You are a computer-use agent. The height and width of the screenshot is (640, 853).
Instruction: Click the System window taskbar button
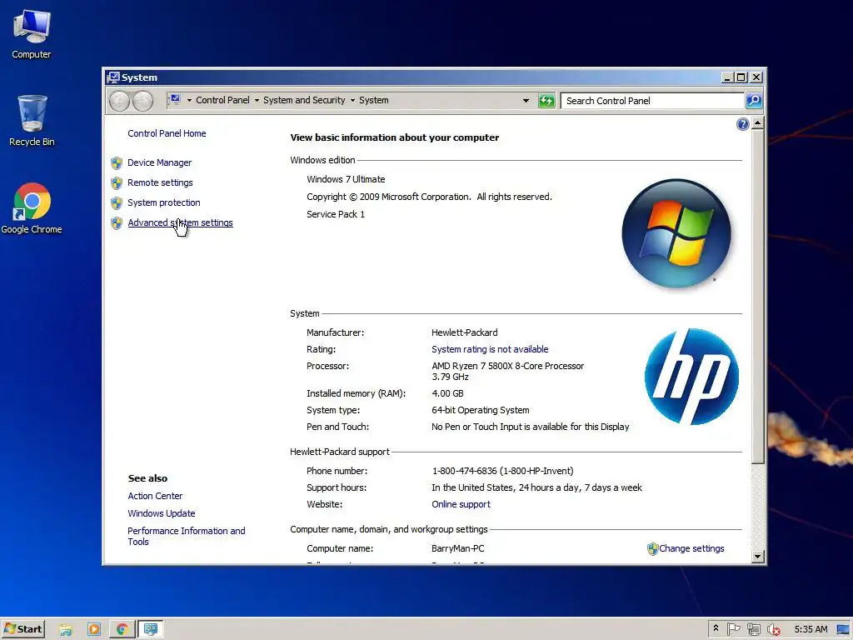pos(150,629)
